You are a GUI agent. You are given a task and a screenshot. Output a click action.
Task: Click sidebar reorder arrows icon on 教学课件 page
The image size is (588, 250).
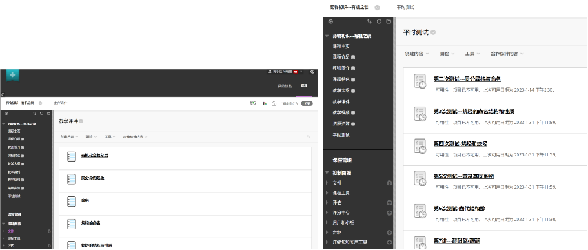click(x=34, y=113)
